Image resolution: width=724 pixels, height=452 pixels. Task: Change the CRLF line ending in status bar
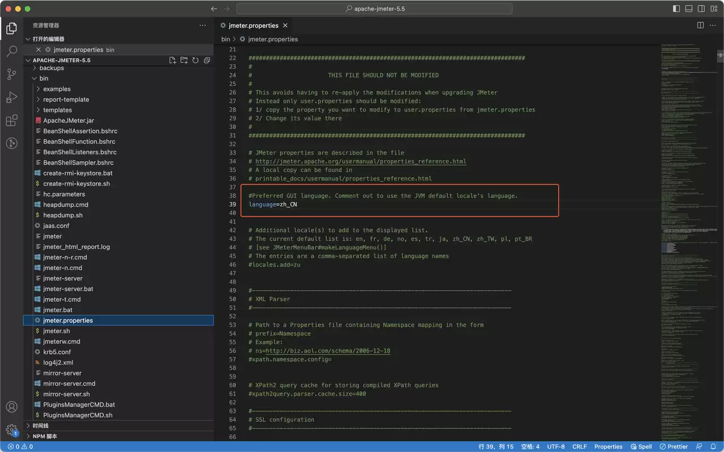click(579, 447)
